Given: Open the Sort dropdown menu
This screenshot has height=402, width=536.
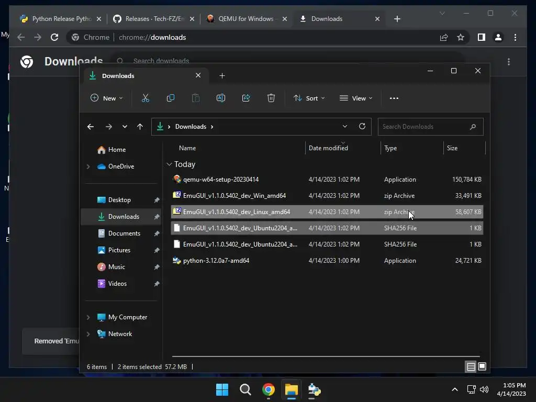Looking at the screenshot, I should point(309,98).
